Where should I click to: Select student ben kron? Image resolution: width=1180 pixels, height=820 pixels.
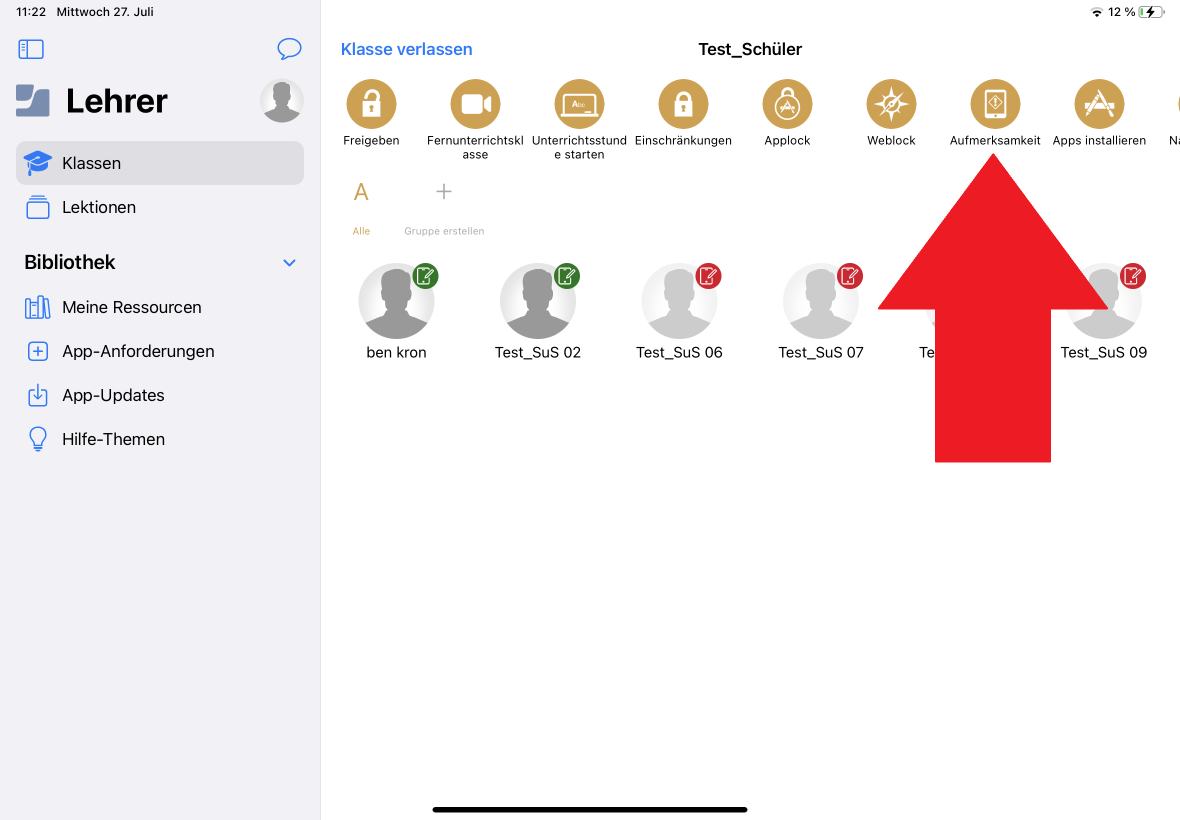click(396, 311)
